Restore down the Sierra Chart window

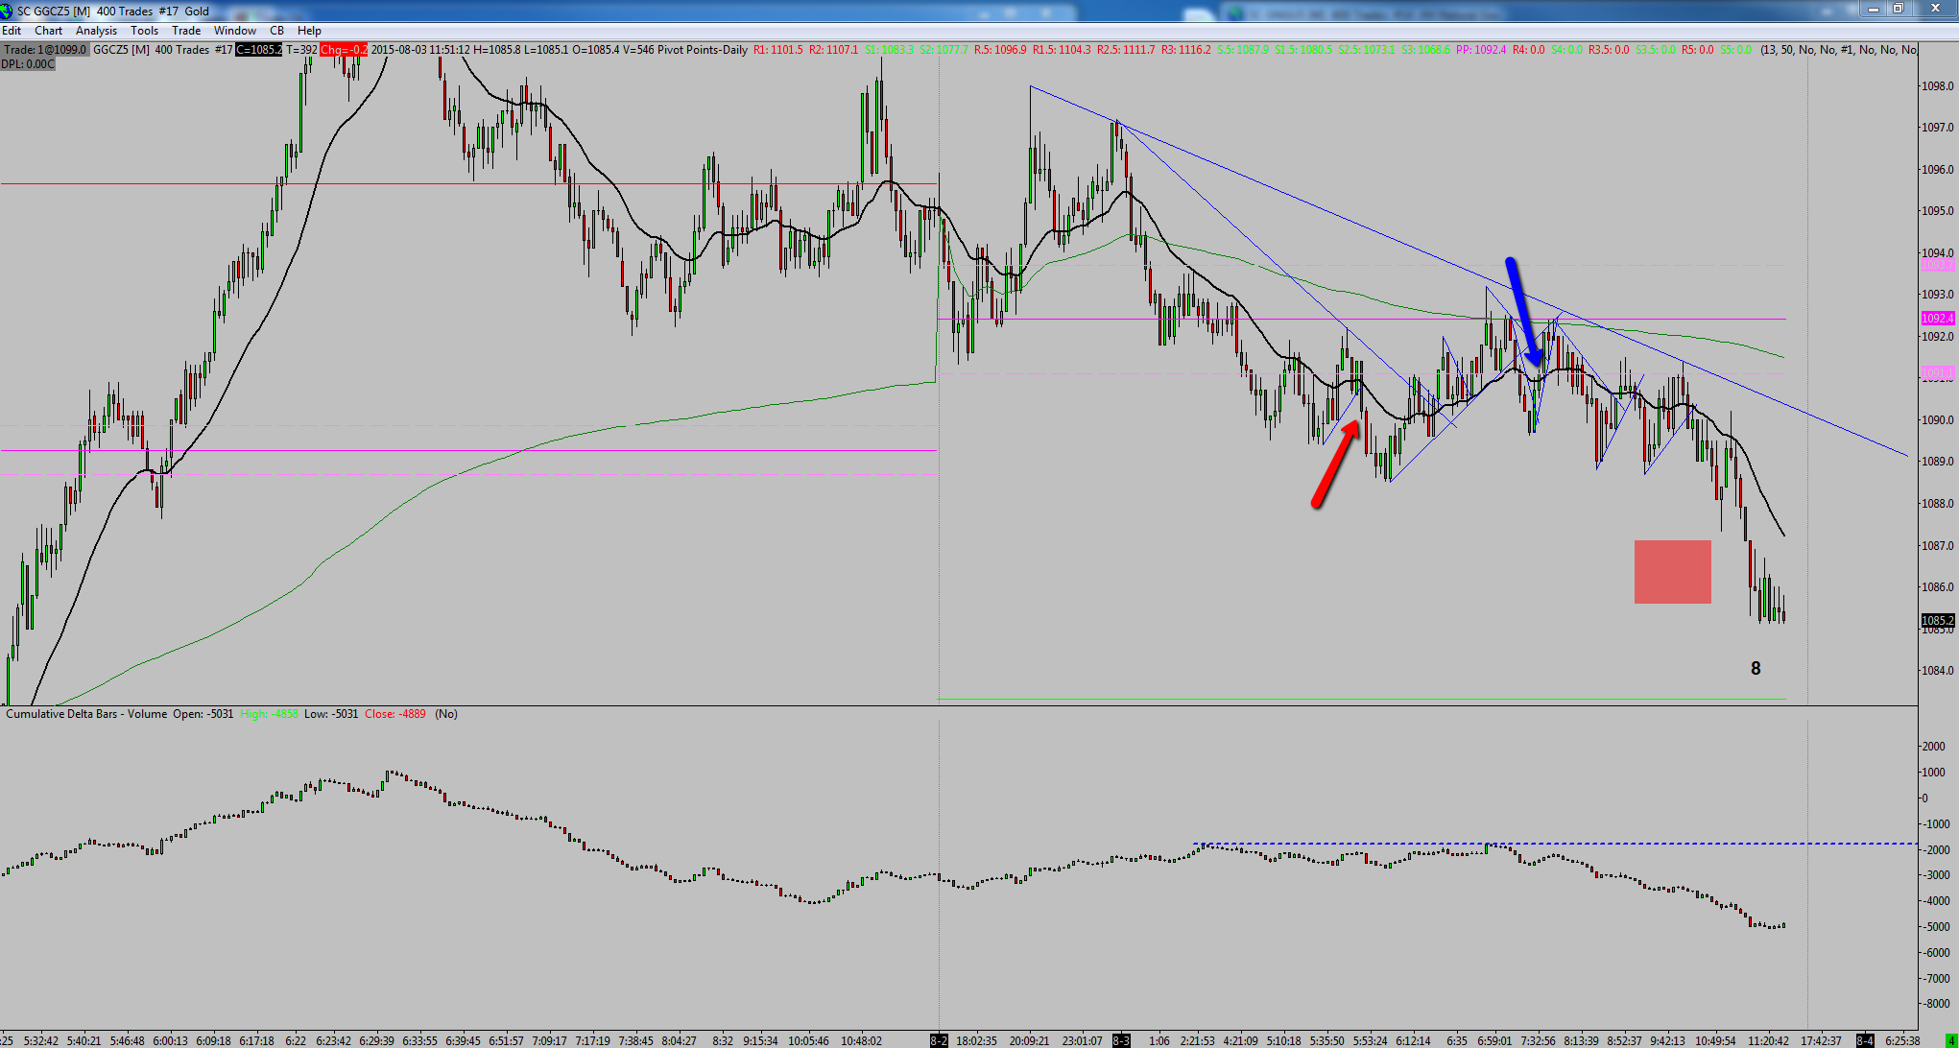coord(1898,9)
